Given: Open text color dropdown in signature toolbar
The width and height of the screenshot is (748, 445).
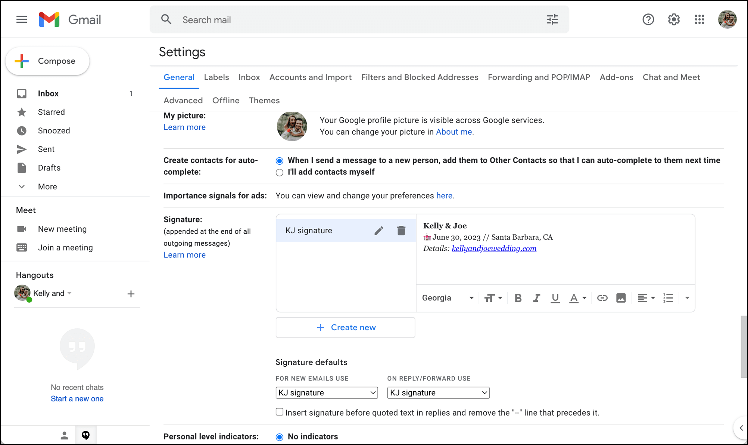Looking at the screenshot, I should click(578, 298).
